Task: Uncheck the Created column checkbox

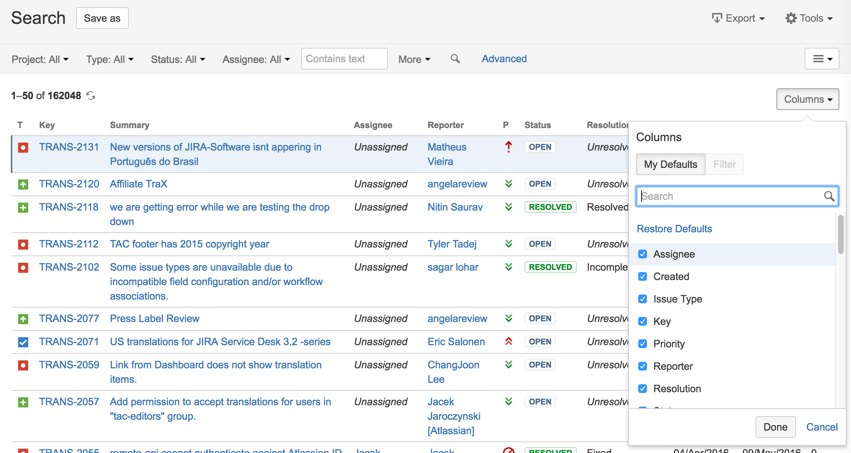Action: [643, 276]
